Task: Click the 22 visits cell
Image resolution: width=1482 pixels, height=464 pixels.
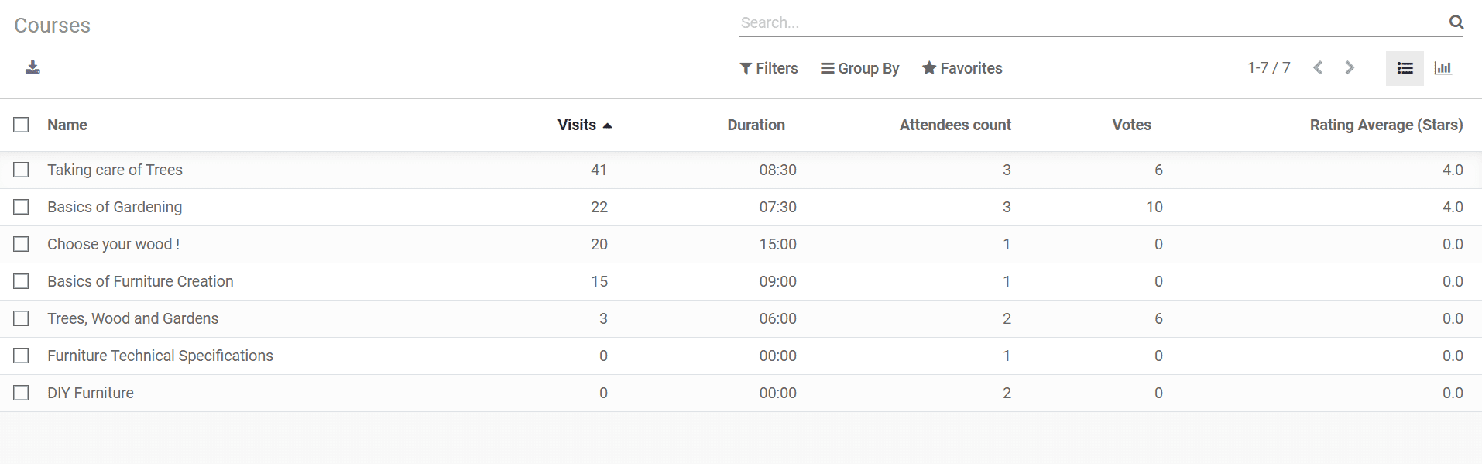Action: [599, 207]
